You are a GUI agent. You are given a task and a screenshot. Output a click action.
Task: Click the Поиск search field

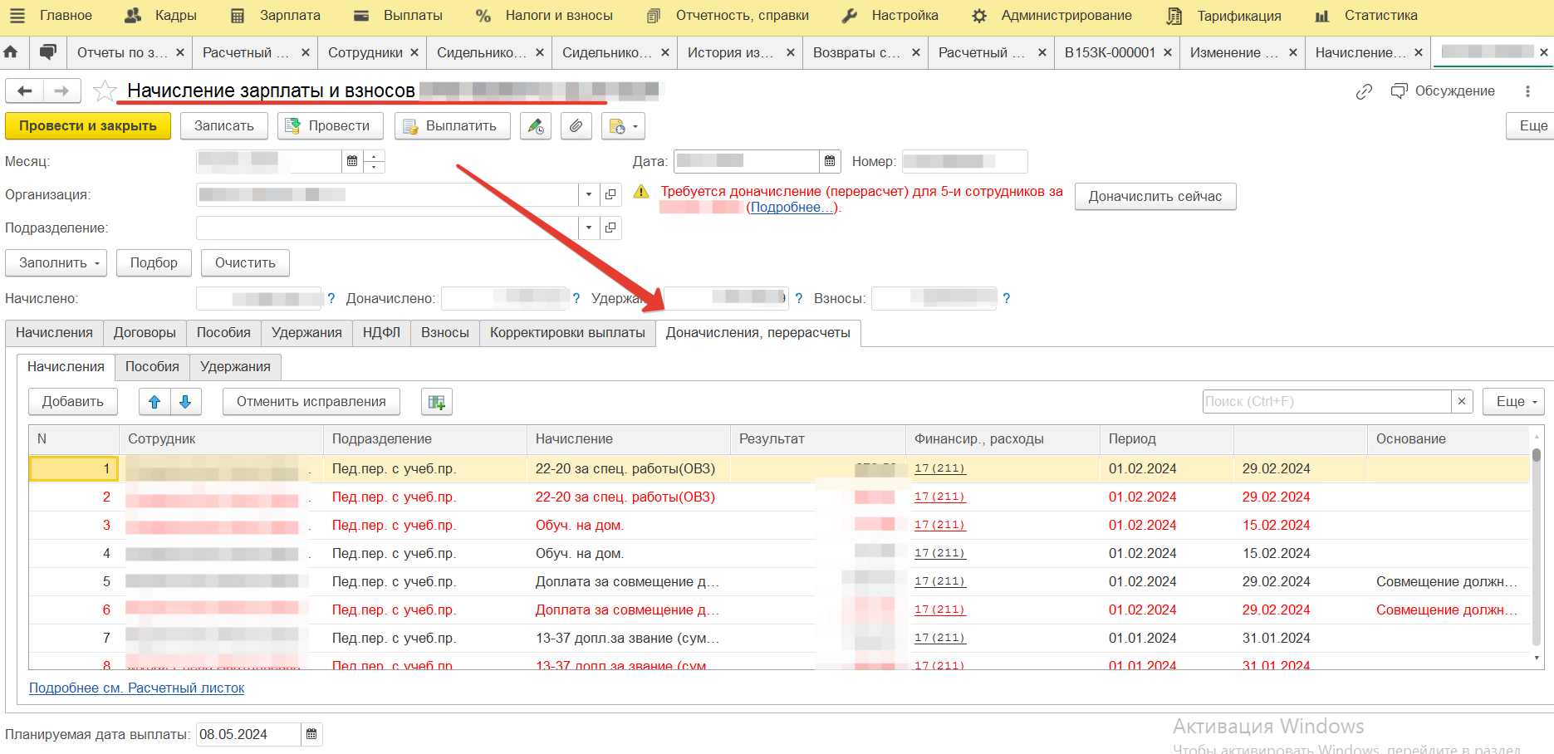pyautogui.click(x=1326, y=402)
